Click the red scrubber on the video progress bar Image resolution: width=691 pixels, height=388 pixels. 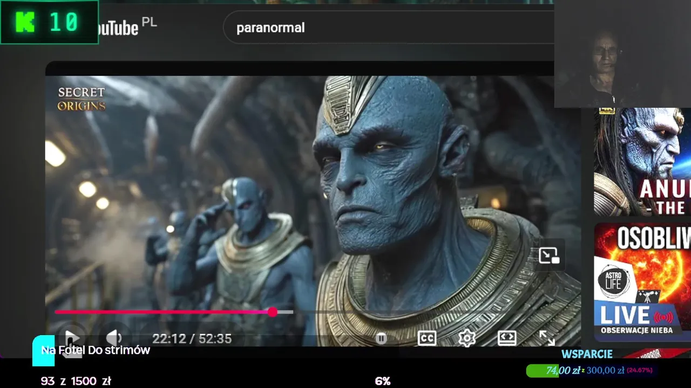[x=273, y=312]
